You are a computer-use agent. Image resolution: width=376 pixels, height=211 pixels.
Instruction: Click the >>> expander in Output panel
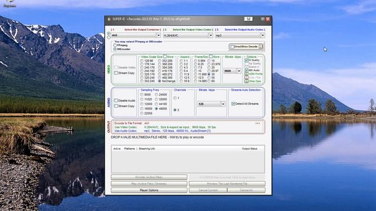pos(257,124)
